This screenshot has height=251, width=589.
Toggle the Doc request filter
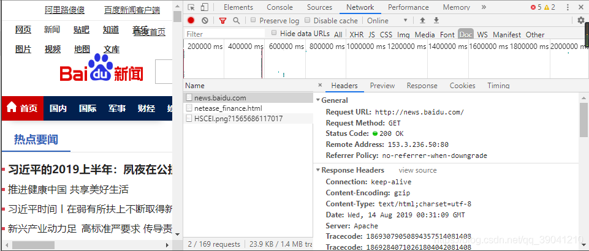pyautogui.click(x=466, y=34)
